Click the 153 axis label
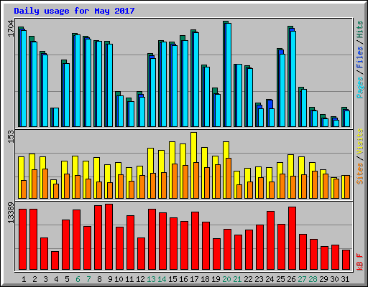 (11, 137)
